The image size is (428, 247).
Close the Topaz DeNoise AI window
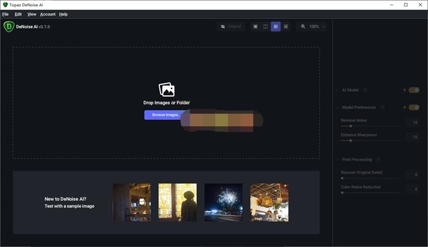(420, 5)
